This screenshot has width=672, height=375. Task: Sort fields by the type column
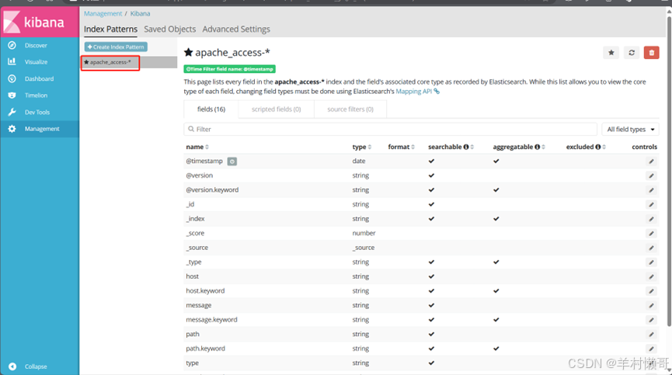[x=361, y=147]
